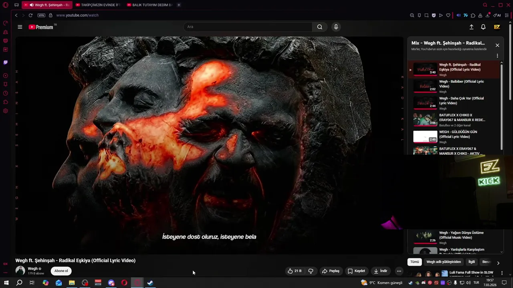Add page to bookmarks heart
Image resolution: width=513 pixels, height=288 pixels.
(x=448, y=15)
